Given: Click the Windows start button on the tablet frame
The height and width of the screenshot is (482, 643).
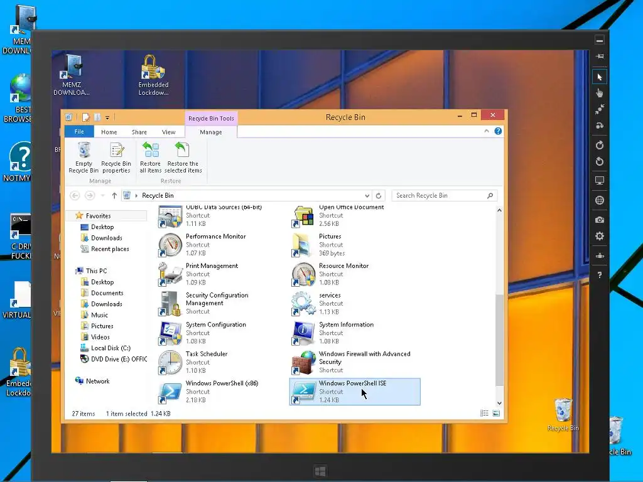Looking at the screenshot, I should pos(320,471).
